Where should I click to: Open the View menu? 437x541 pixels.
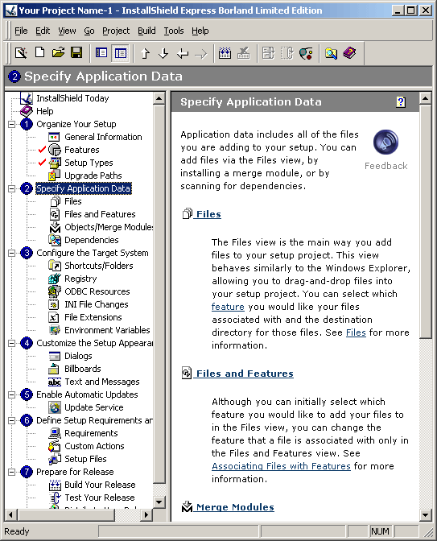[67, 31]
